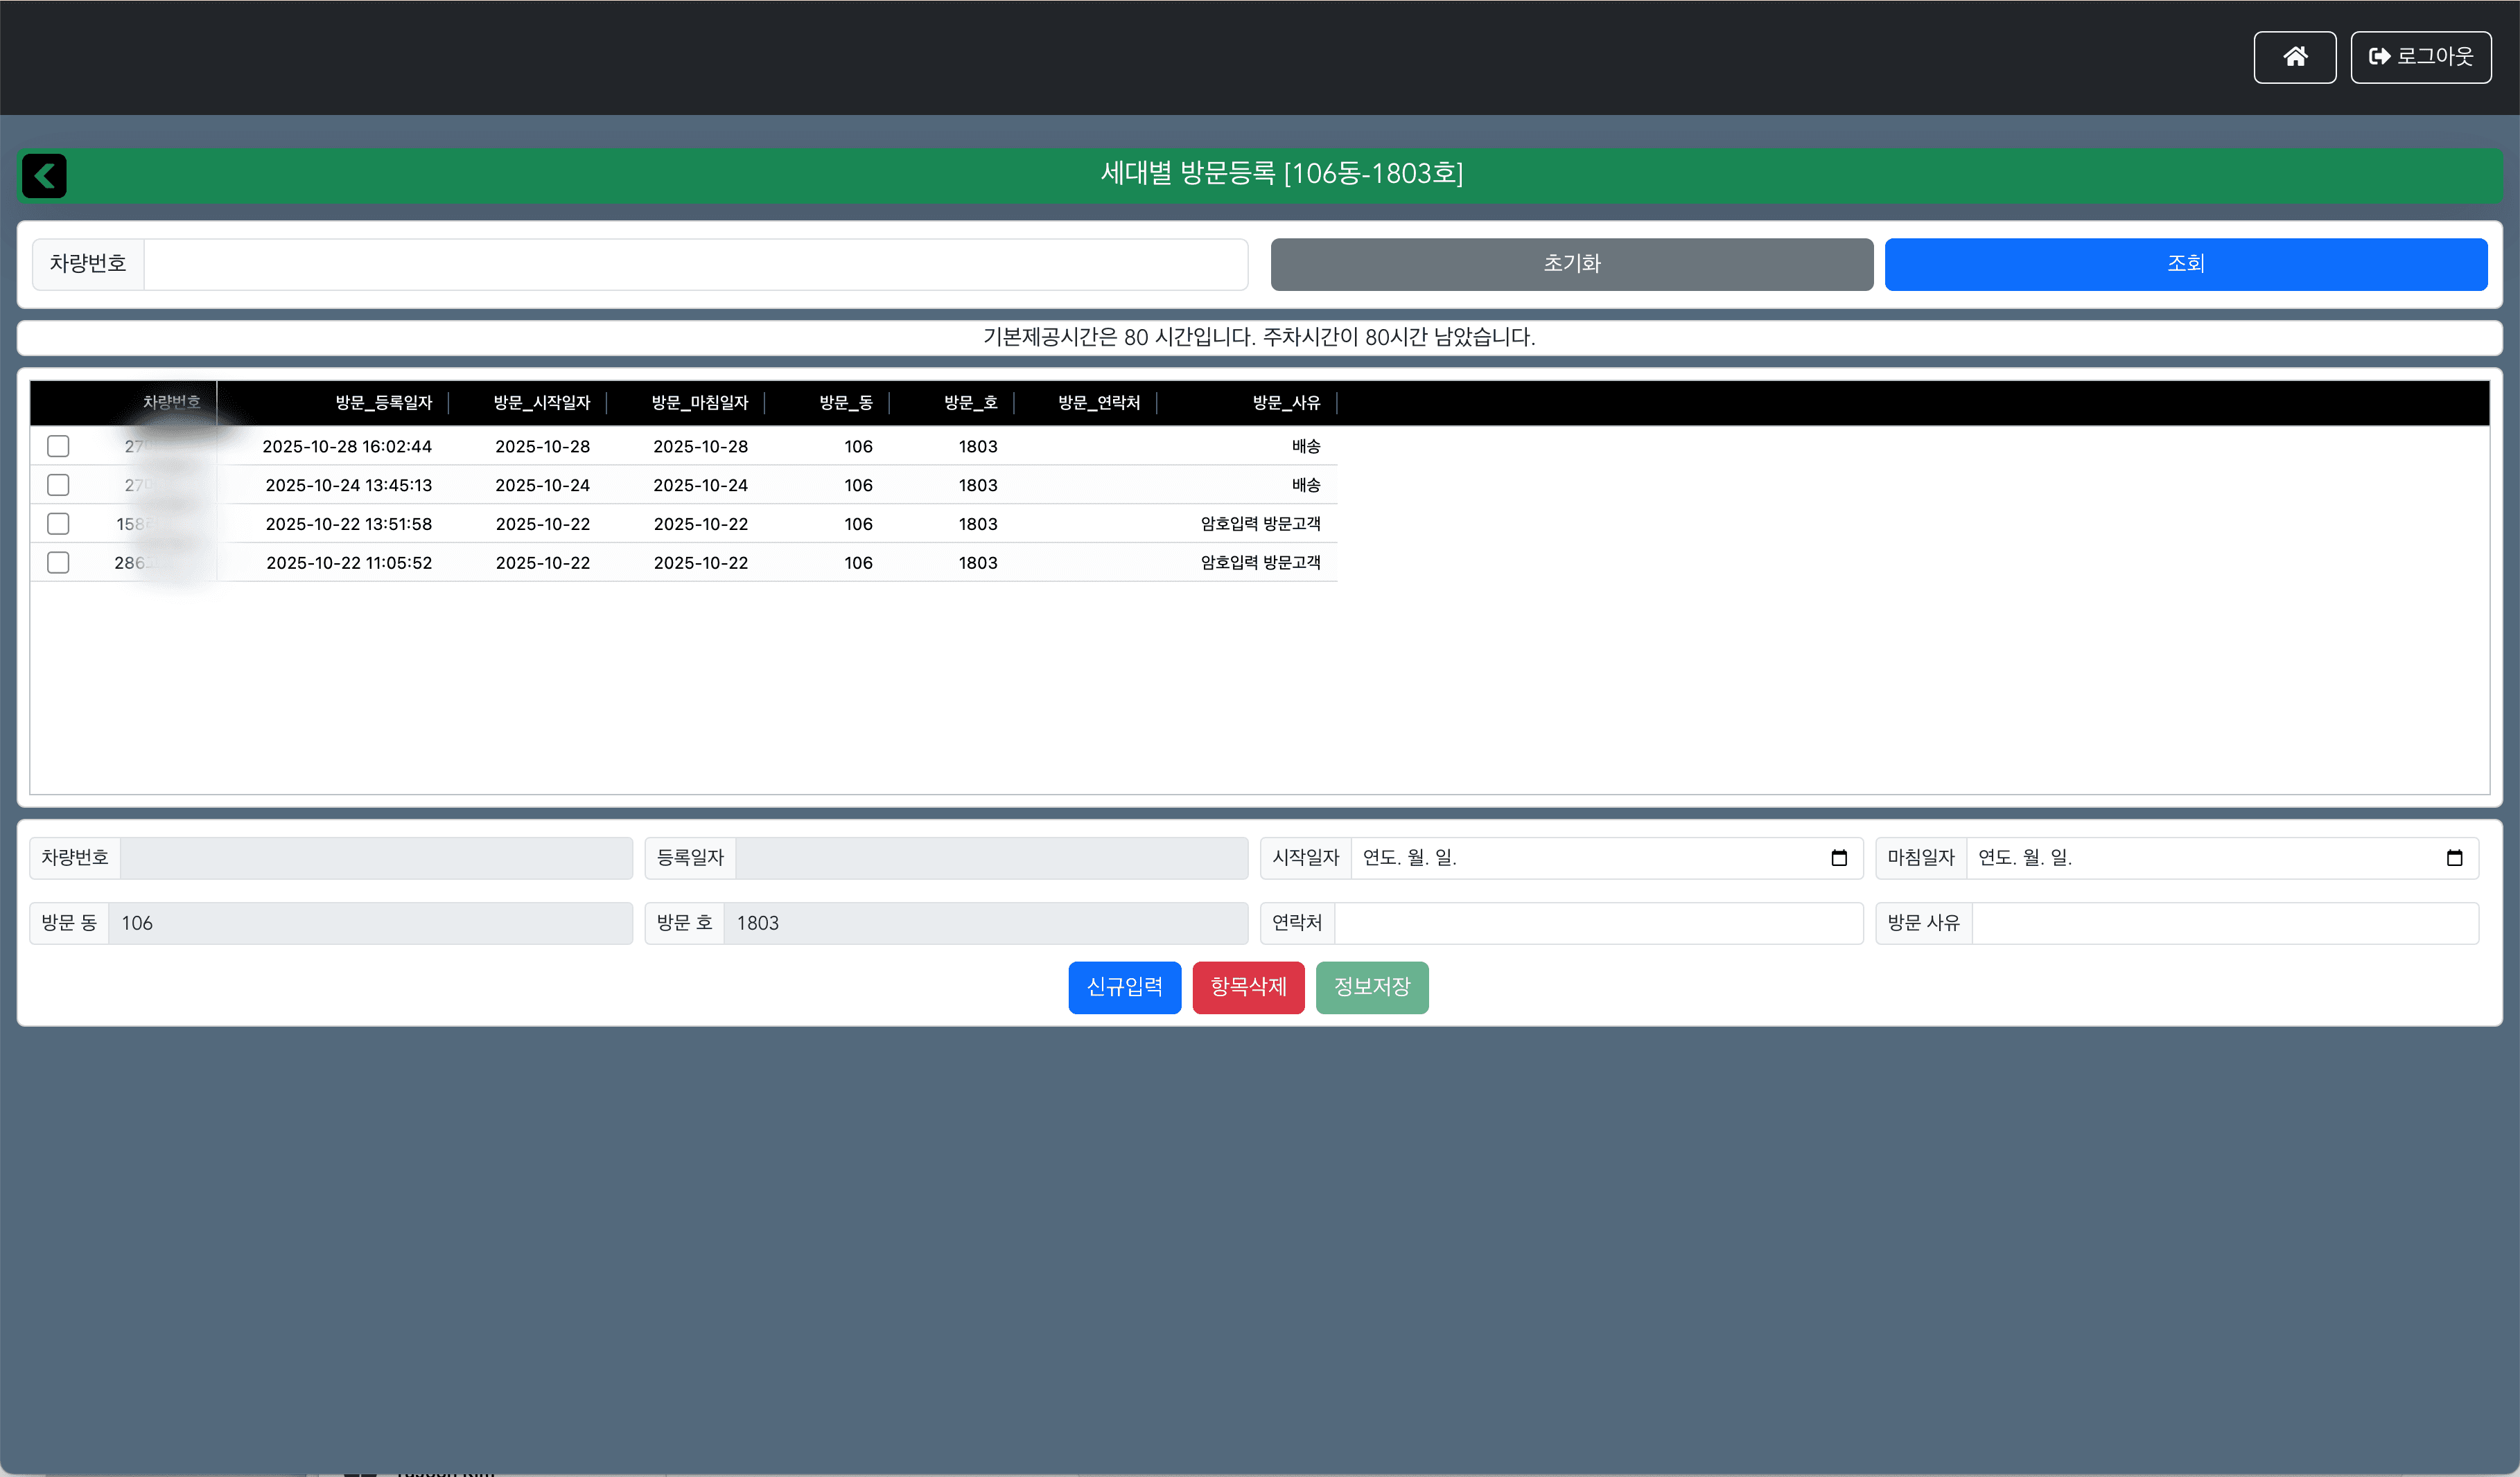Click the top 차량번호 search input field
The image size is (2520, 1477).
click(x=695, y=264)
